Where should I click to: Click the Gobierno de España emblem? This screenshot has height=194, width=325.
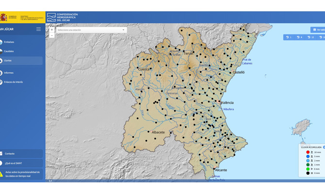tap(3, 17)
